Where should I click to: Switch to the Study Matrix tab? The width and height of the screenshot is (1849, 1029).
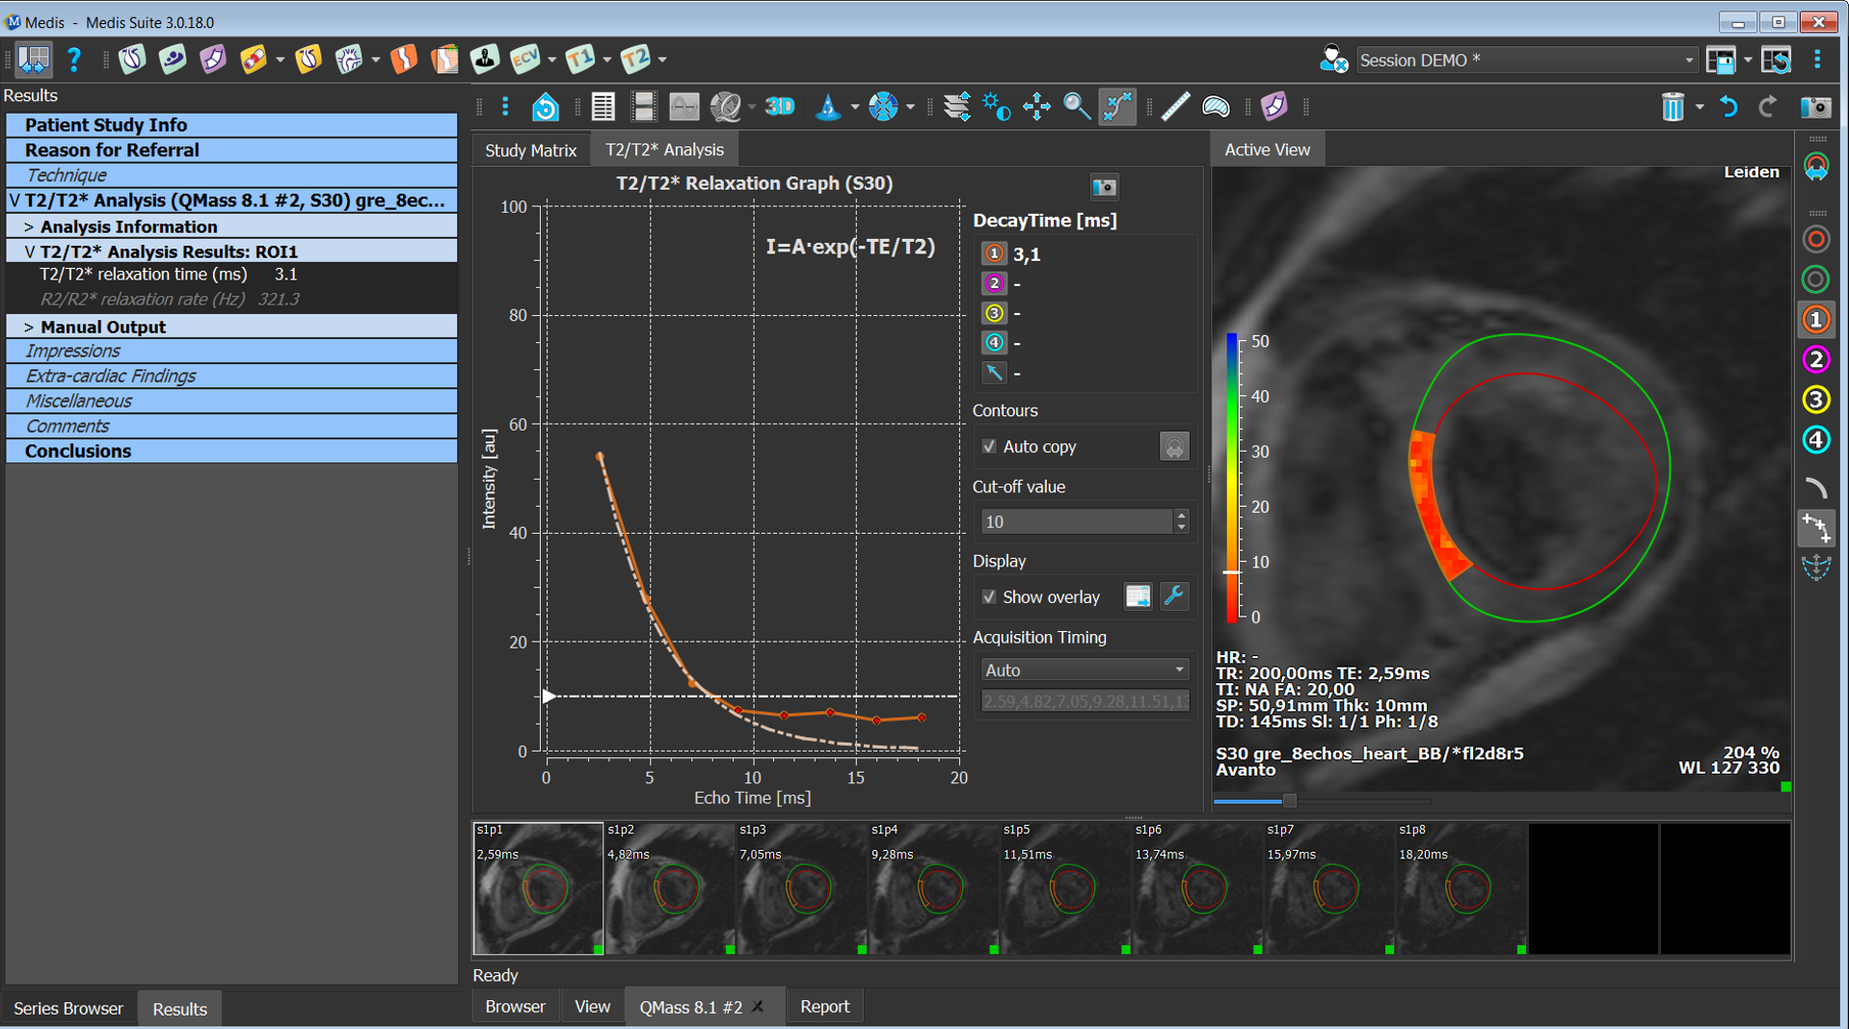tap(530, 149)
